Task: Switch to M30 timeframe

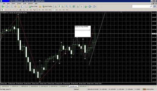Action: point(50,10)
